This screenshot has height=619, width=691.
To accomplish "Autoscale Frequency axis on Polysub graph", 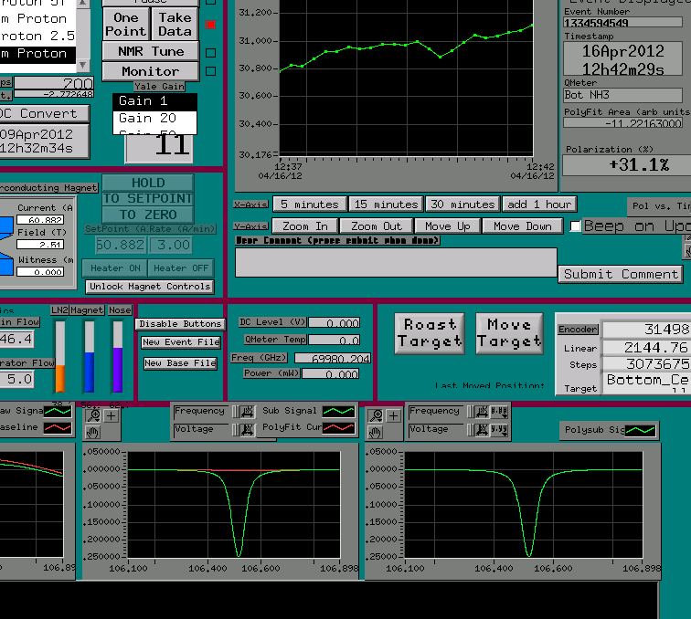I will (x=483, y=412).
